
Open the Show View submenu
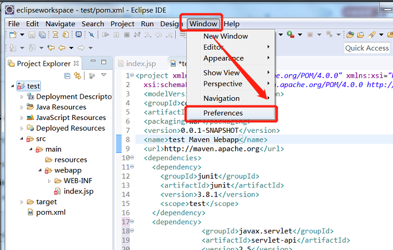pos(231,73)
